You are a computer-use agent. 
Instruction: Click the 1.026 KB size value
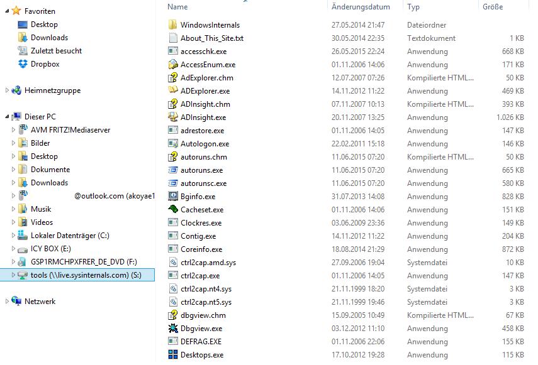pyautogui.click(x=510, y=117)
